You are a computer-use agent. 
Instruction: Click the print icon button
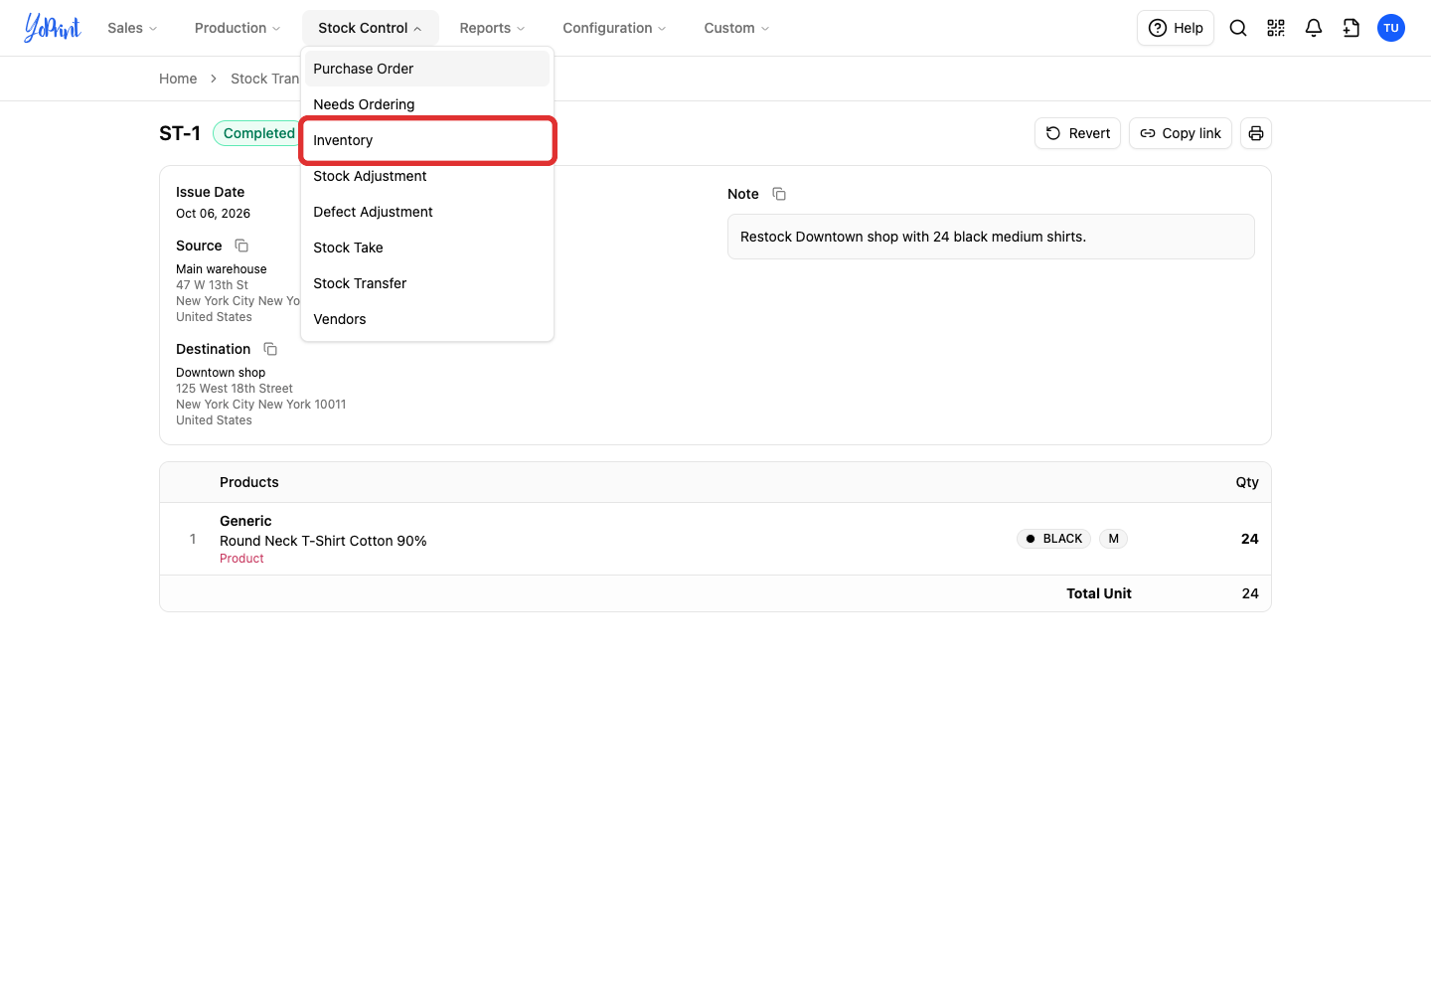(x=1256, y=133)
